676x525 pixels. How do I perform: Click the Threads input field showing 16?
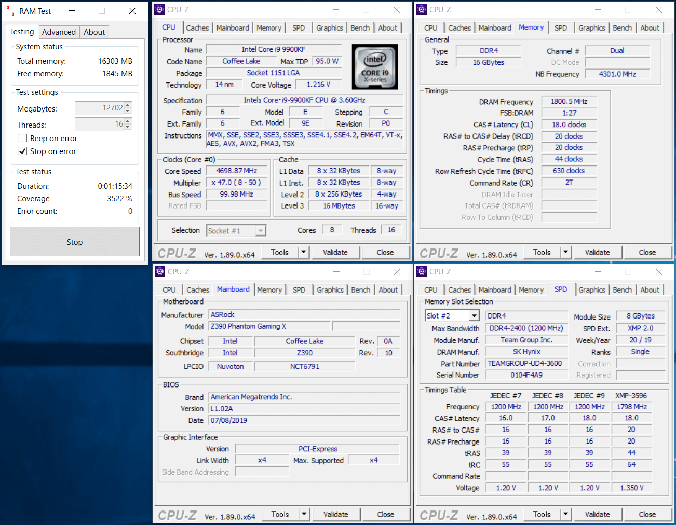point(100,125)
